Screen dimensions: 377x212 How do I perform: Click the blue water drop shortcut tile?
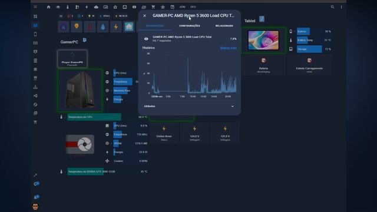point(103,26)
